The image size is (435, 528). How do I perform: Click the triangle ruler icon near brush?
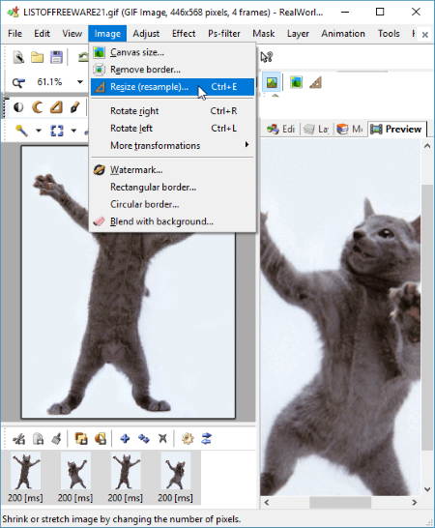pos(56,107)
